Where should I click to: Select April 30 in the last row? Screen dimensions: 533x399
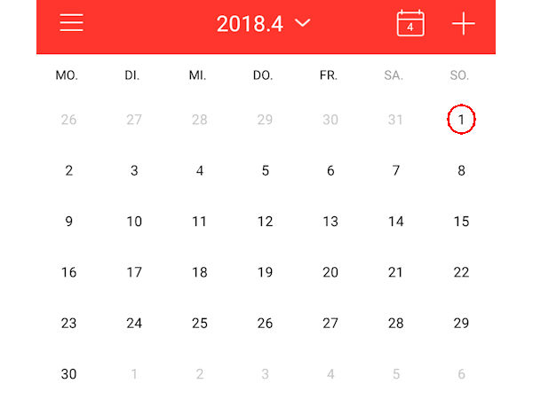tap(68, 374)
